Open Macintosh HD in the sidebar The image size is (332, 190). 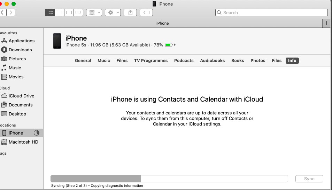[21, 142]
